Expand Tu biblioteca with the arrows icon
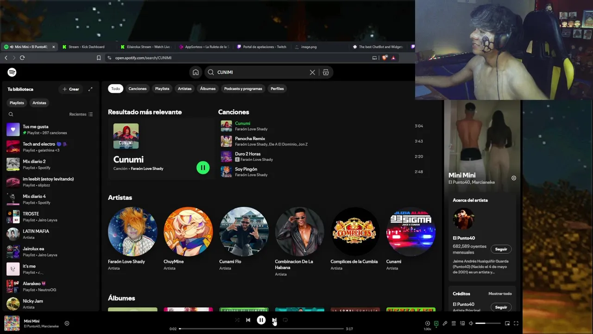Viewport: 593px width, 334px height. (x=90, y=89)
